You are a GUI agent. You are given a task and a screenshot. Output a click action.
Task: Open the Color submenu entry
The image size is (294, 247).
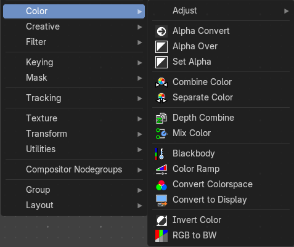coord(74,11)
